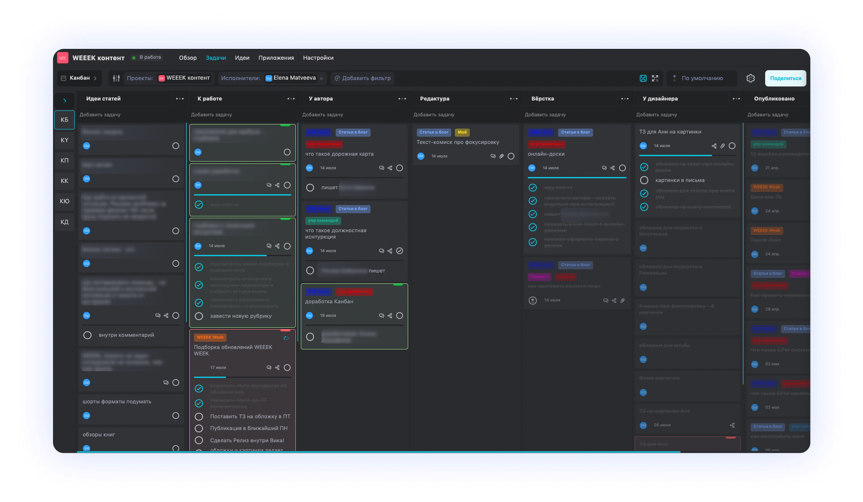Click EM avatar on 'Текст-комикс про фокусировку'
This screenshot has height=502, width=863.
421,156
